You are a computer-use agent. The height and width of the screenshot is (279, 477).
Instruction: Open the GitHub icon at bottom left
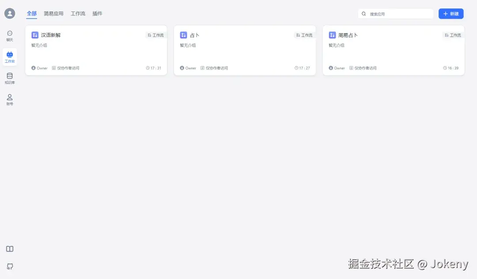[9, 266]
